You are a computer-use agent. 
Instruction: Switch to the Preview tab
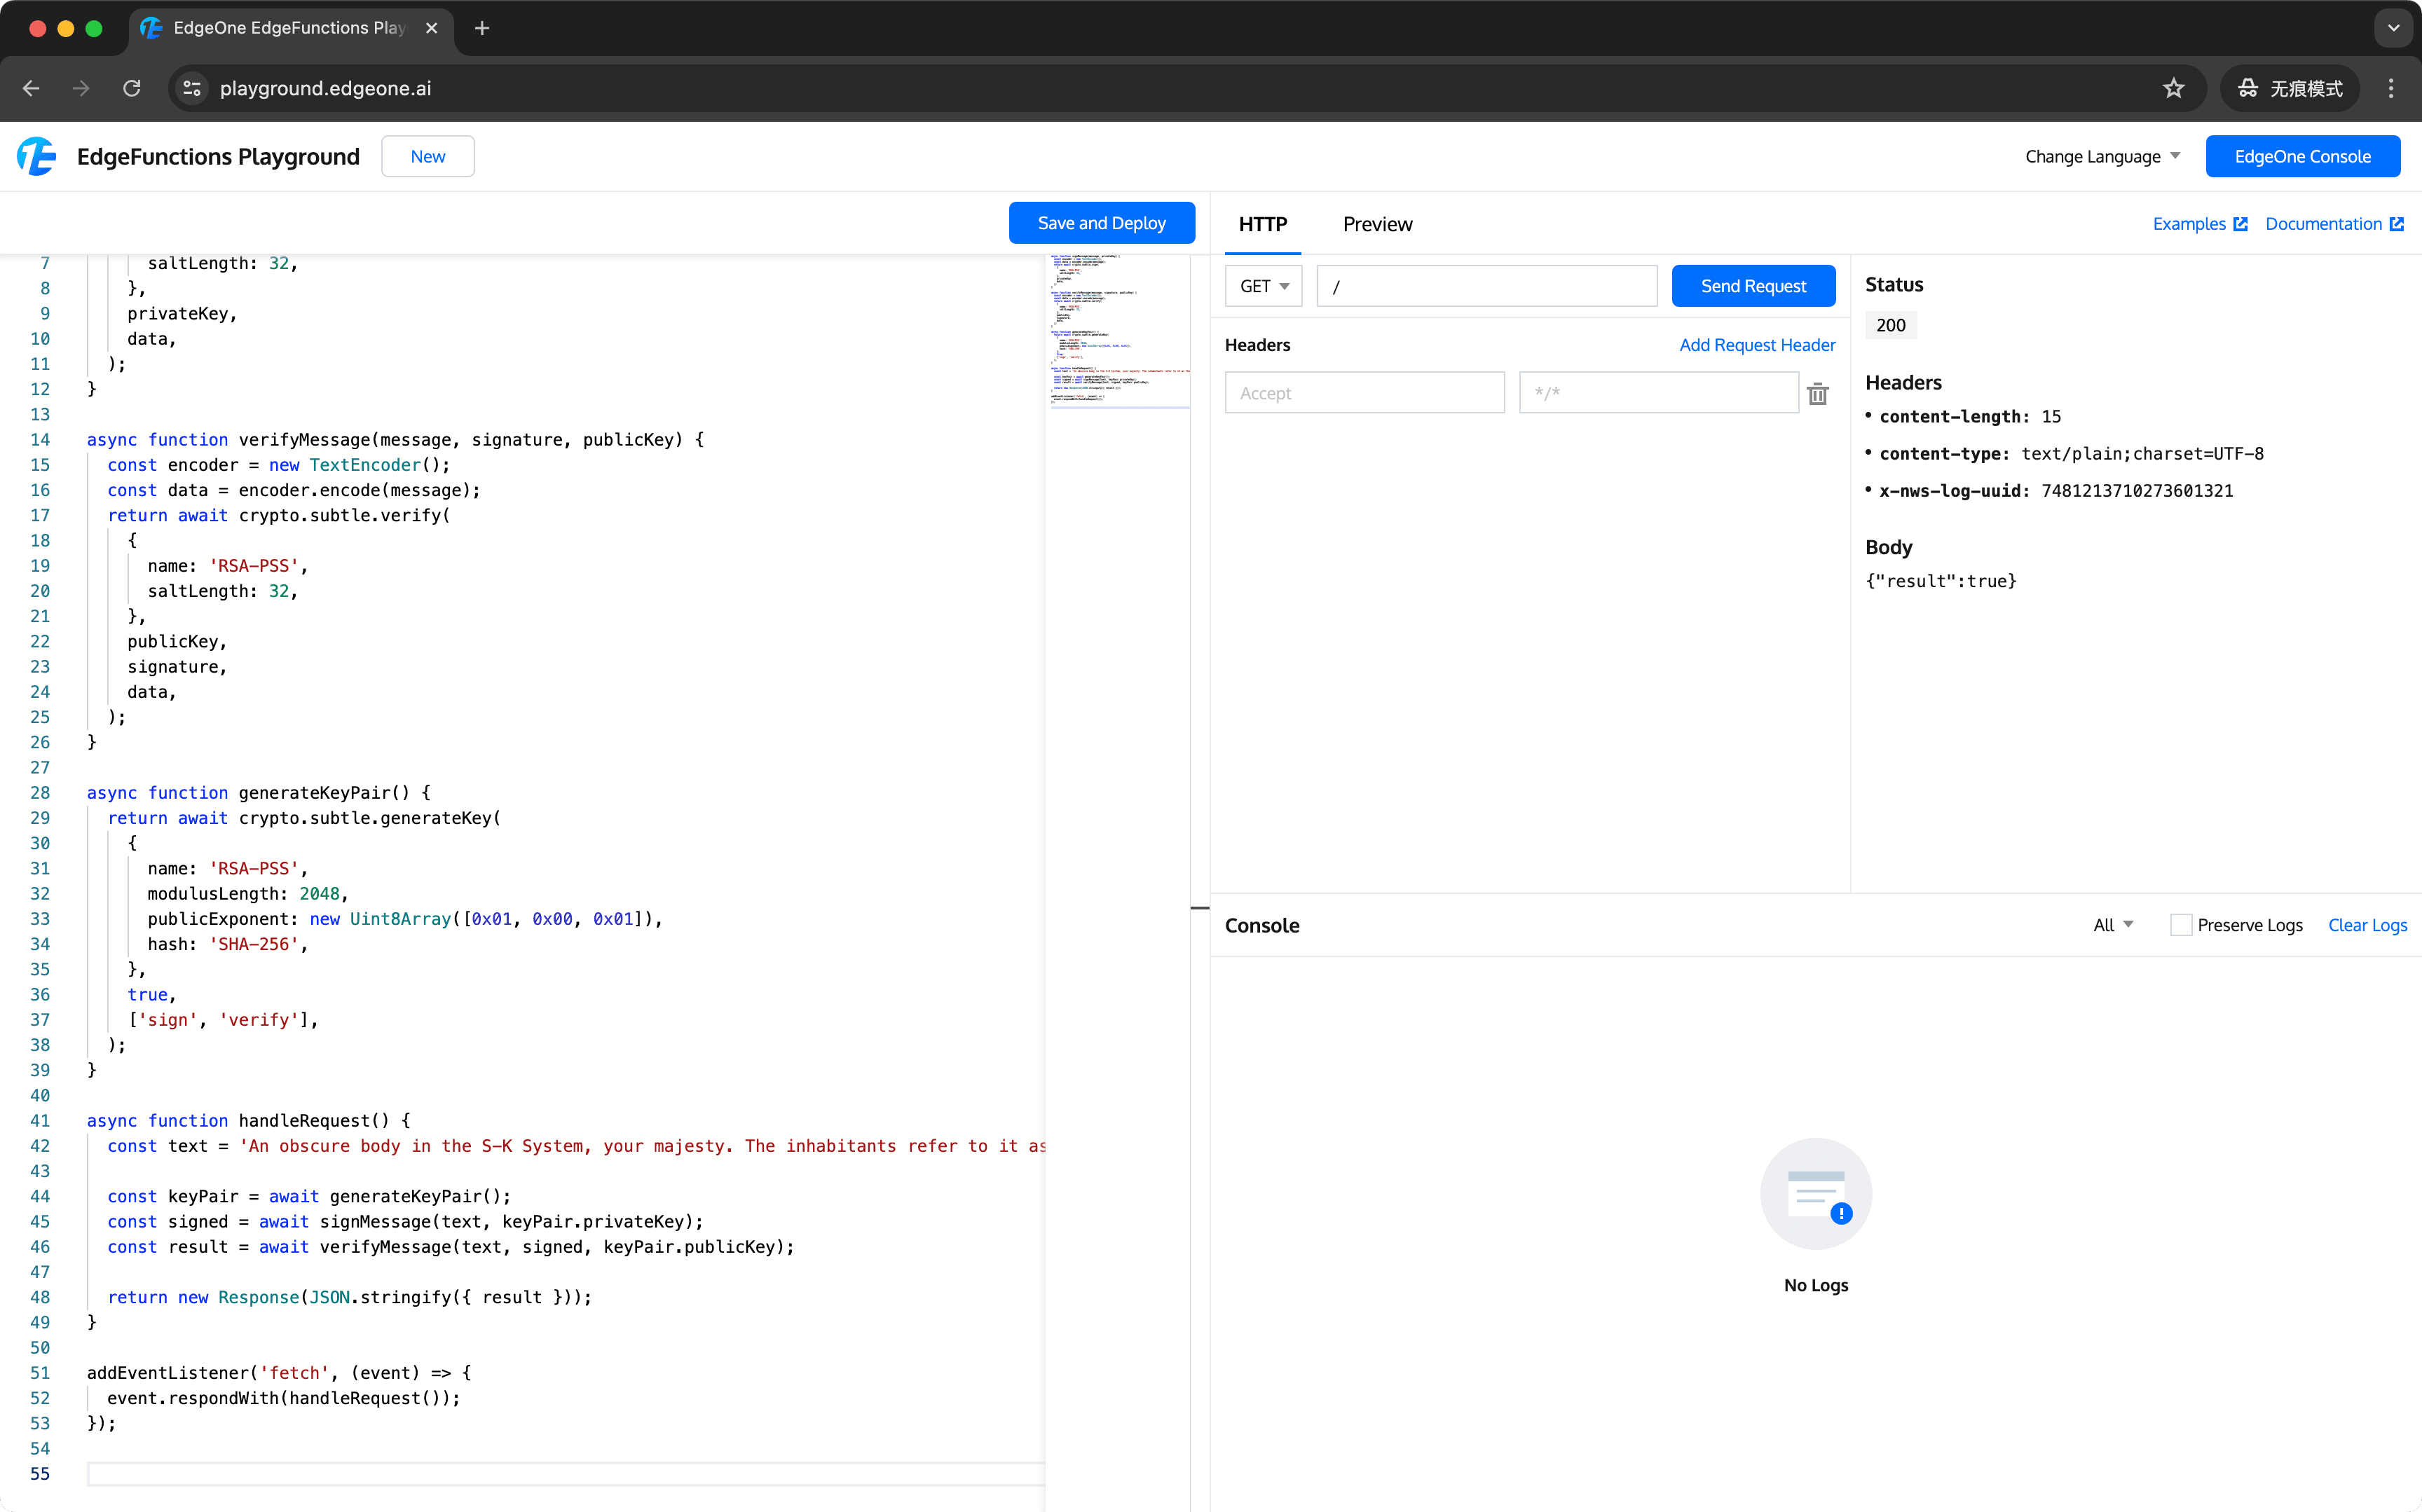click(1378, 223)
